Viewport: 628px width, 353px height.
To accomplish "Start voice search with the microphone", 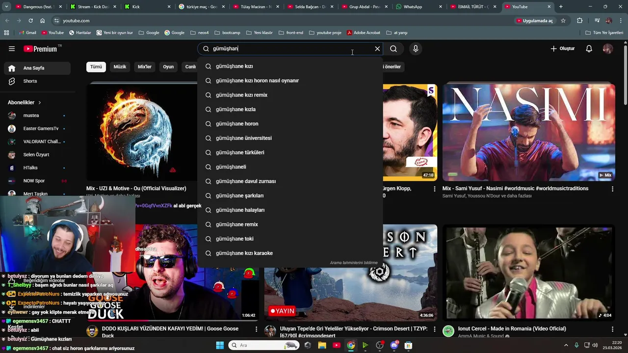I will (x=416, y=49).
